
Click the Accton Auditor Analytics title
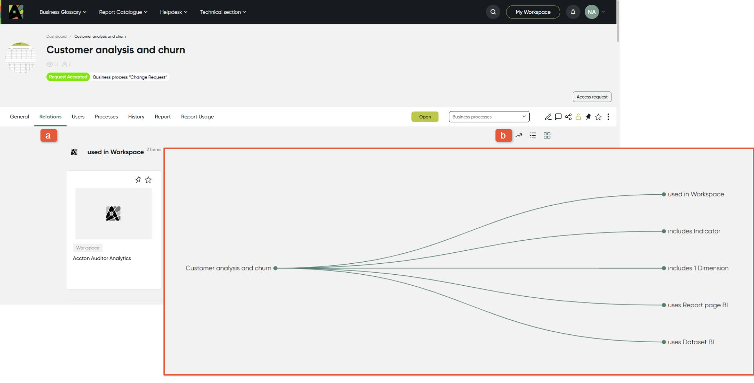(102, 258)
